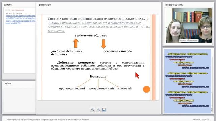Click the playback time 00:23:10 / 01:04:27
The height and width of the screenshot is (121, 216).
coord(201,120)
